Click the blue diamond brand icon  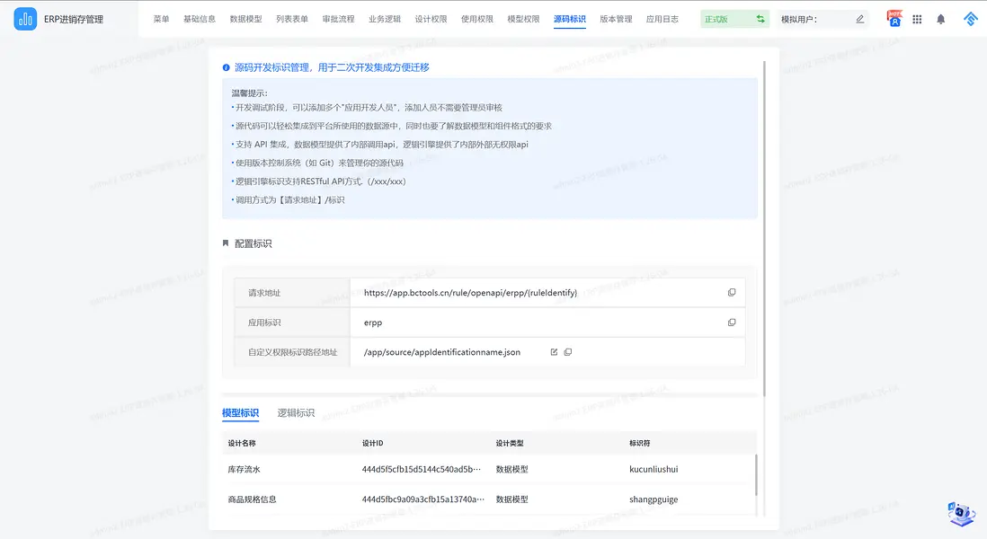[x=971, y=19]
